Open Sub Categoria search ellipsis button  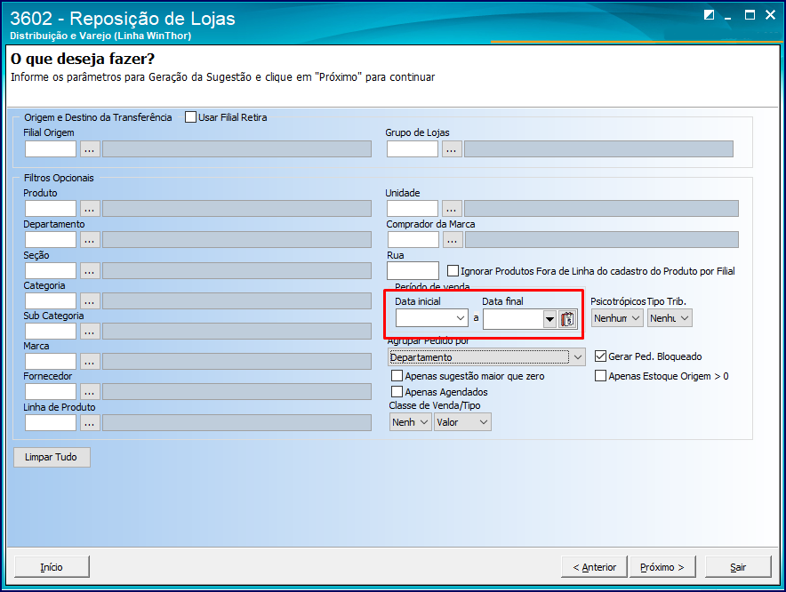[90, 332]
